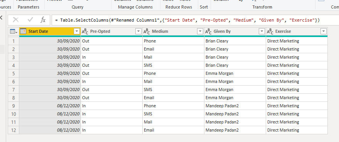Click 'Emma Morgan' in row 5
Image resolution: width=339 pixels, height=142 pixels.
tap(219, 73)
